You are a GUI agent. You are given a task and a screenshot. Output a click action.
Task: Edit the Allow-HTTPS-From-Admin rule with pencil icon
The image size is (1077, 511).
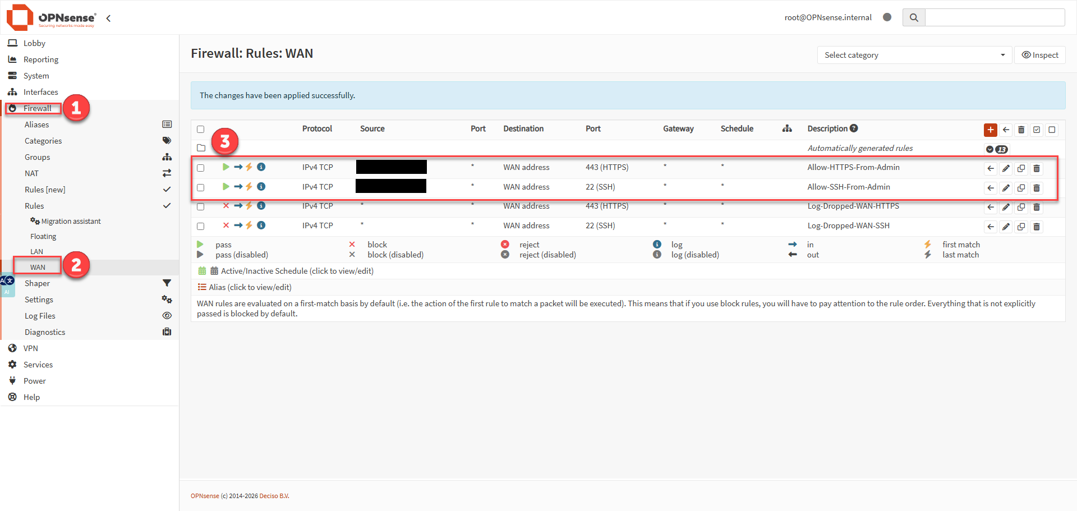click(1006, 168)
